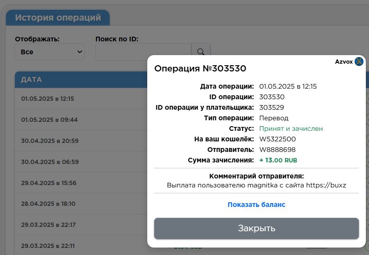Click the search magnifier icon
This screenshot has width=369, height=255.
pos(201,51)
